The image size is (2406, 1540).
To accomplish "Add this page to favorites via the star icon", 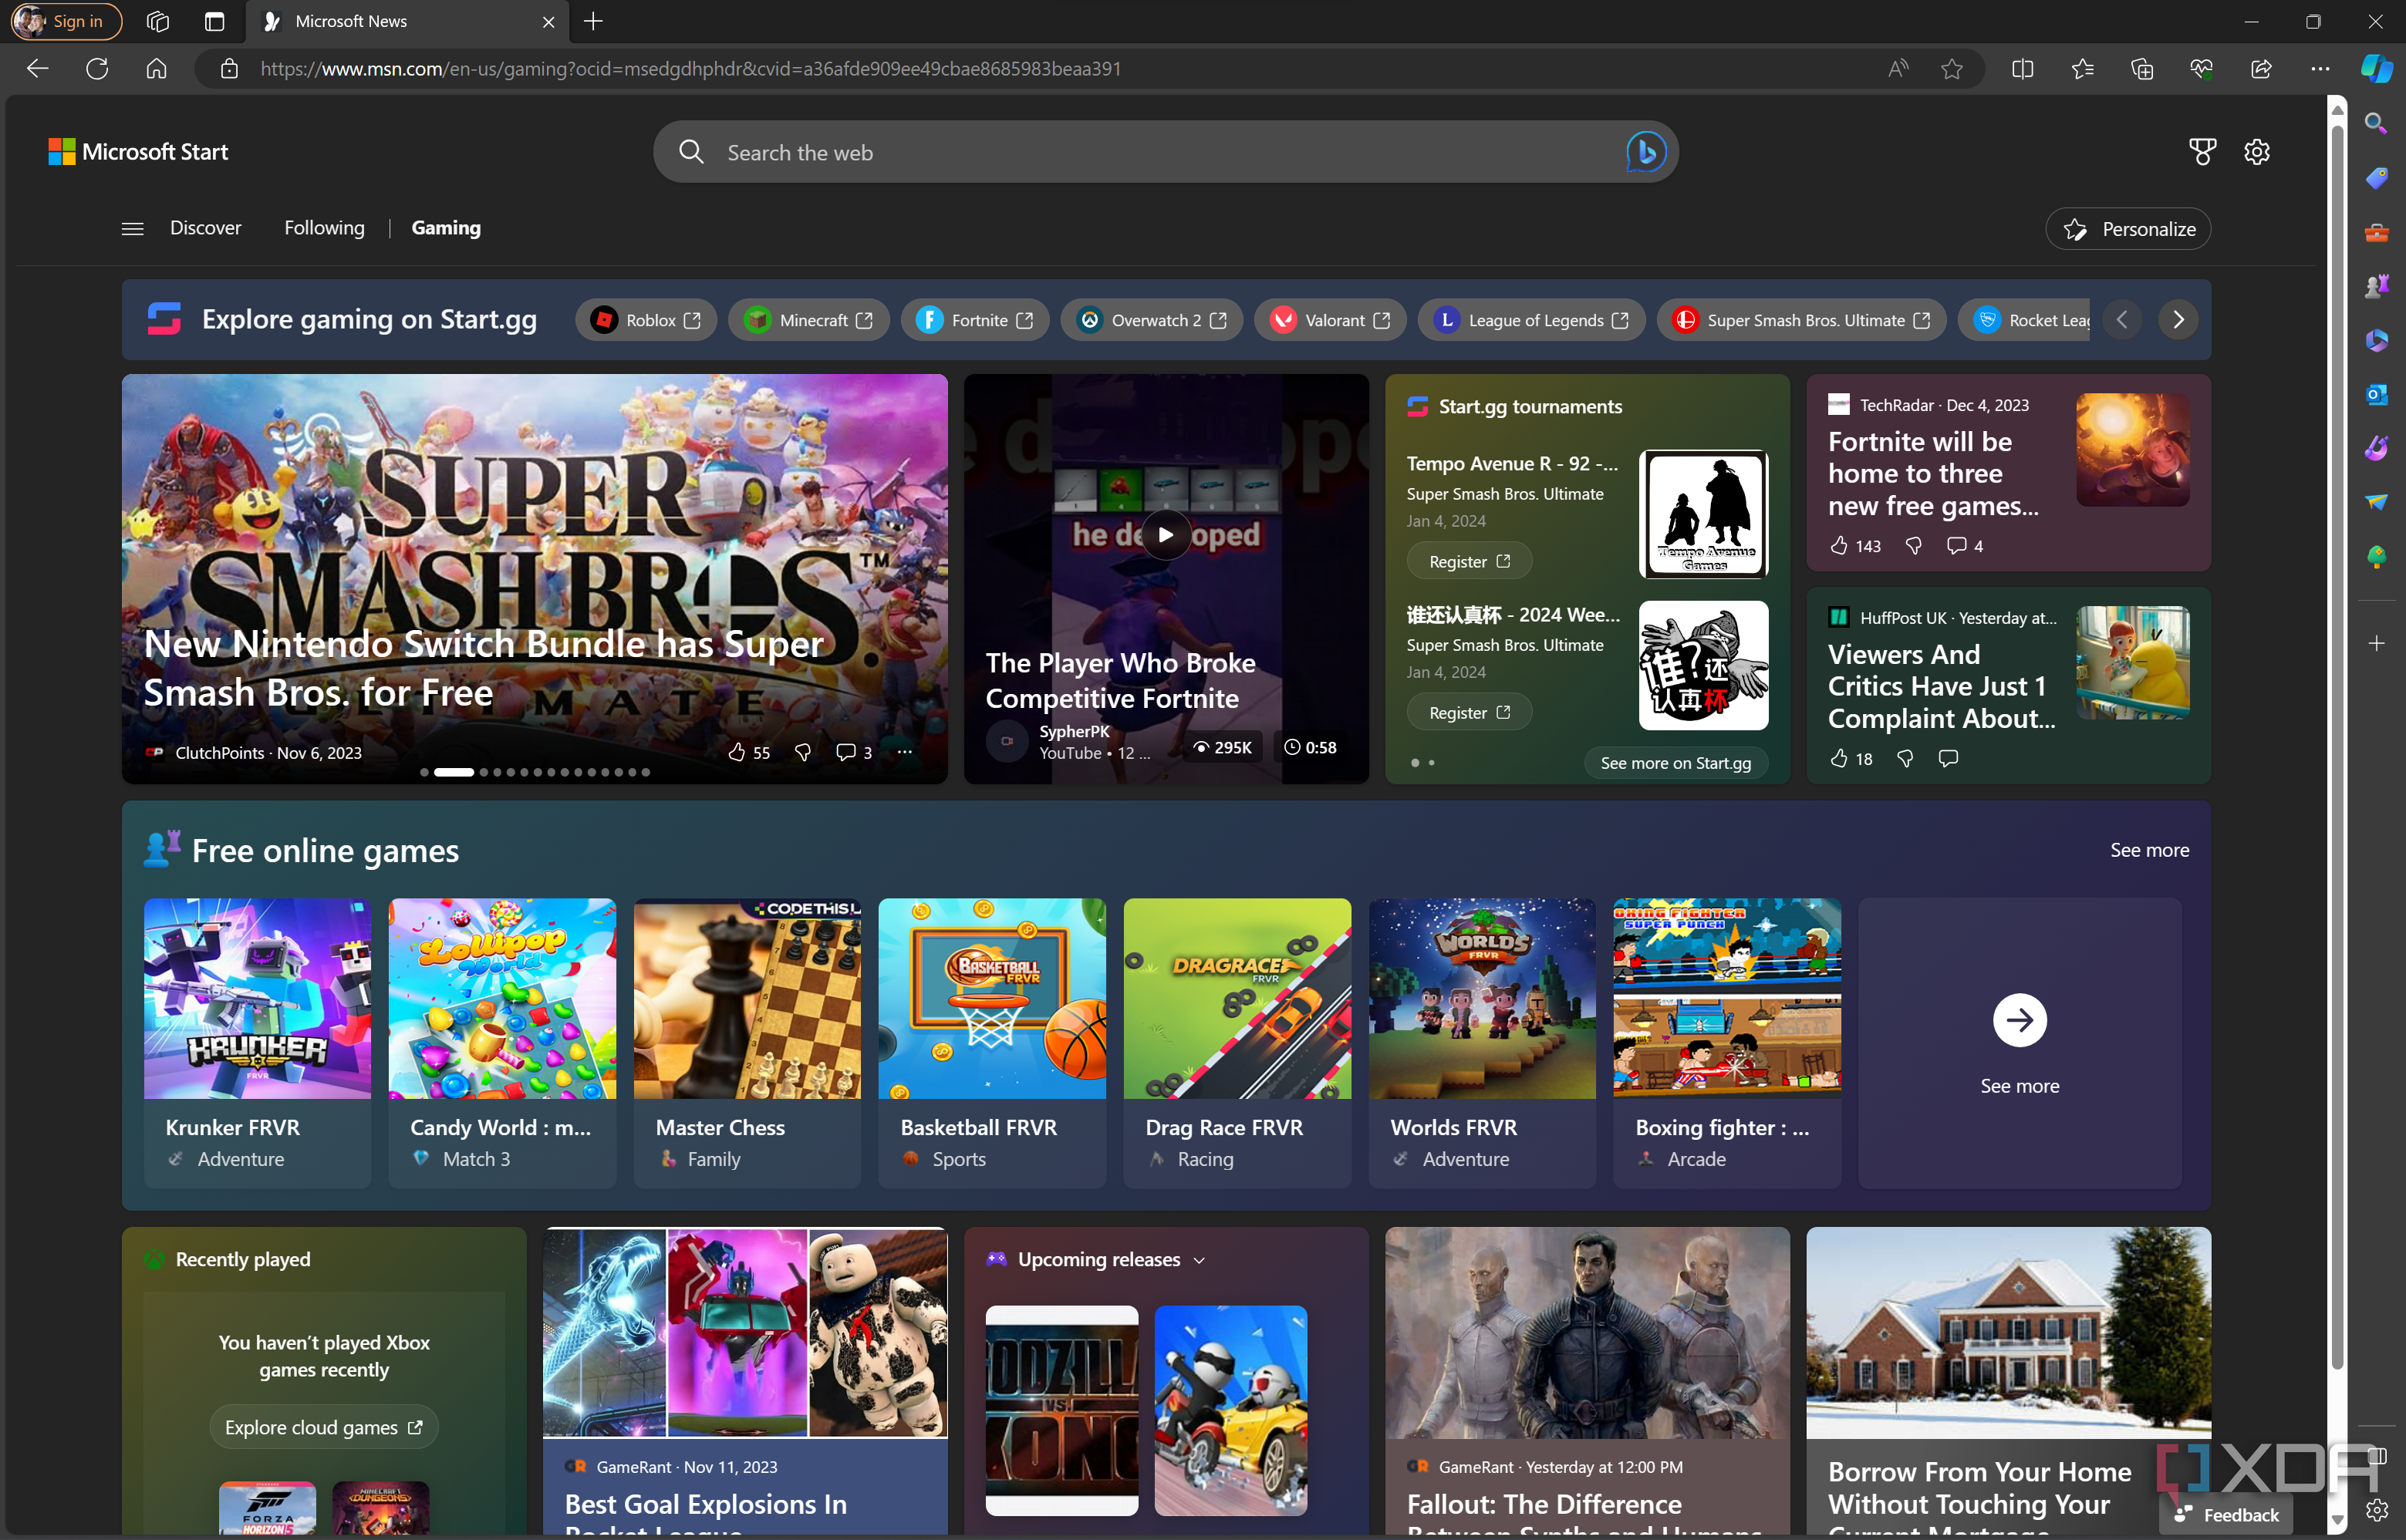I will pyautogui.click(x=1951, y=69).
